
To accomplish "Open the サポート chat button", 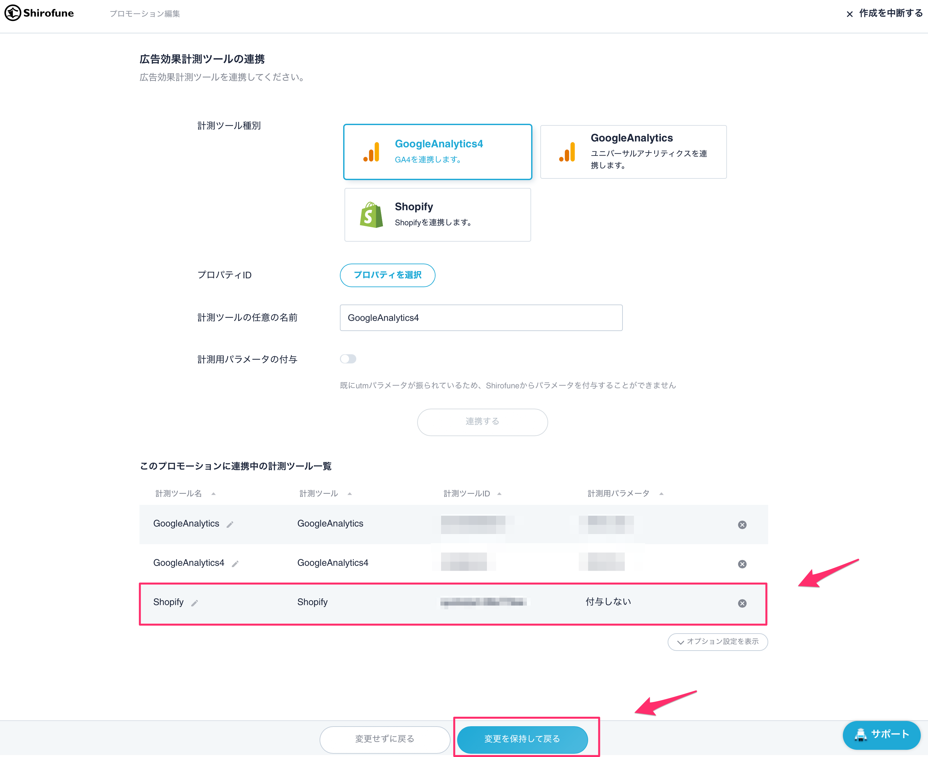I will 882,735.
